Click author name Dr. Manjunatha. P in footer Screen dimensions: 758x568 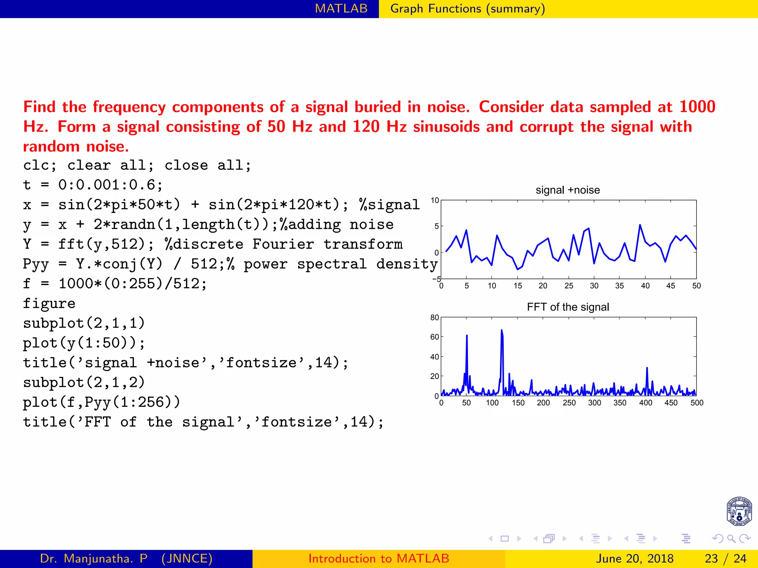(x=94, y=558)
